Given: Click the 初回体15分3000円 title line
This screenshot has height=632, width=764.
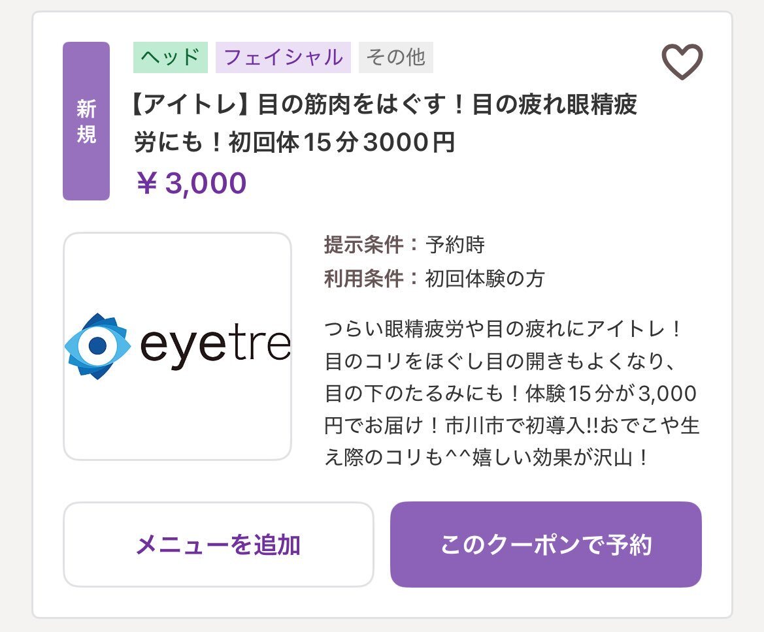Looking at the screenshot, I should [x=295, y=143].
